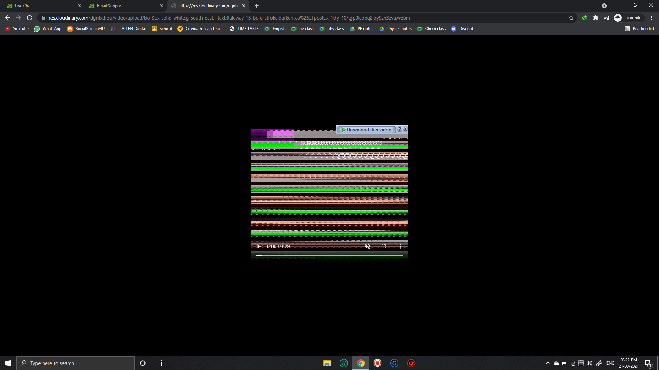Enter fullscreen video mode
The height and width of the screenshot is (370, 659).
coord(384,246)
